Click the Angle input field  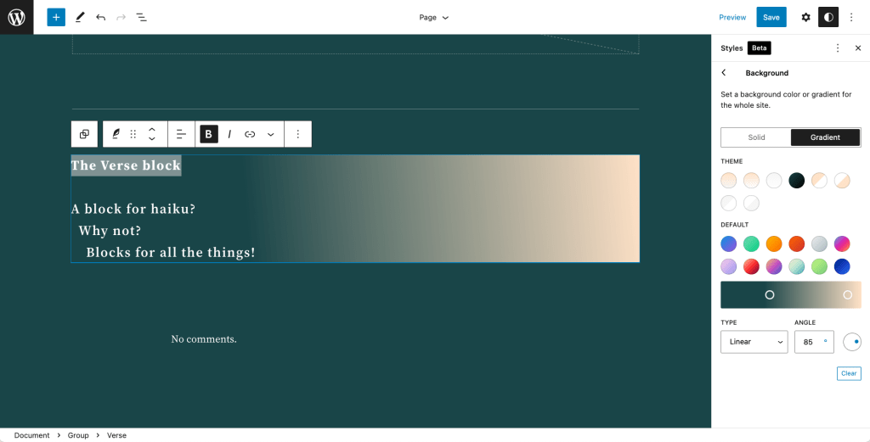(x=814, y=342)
